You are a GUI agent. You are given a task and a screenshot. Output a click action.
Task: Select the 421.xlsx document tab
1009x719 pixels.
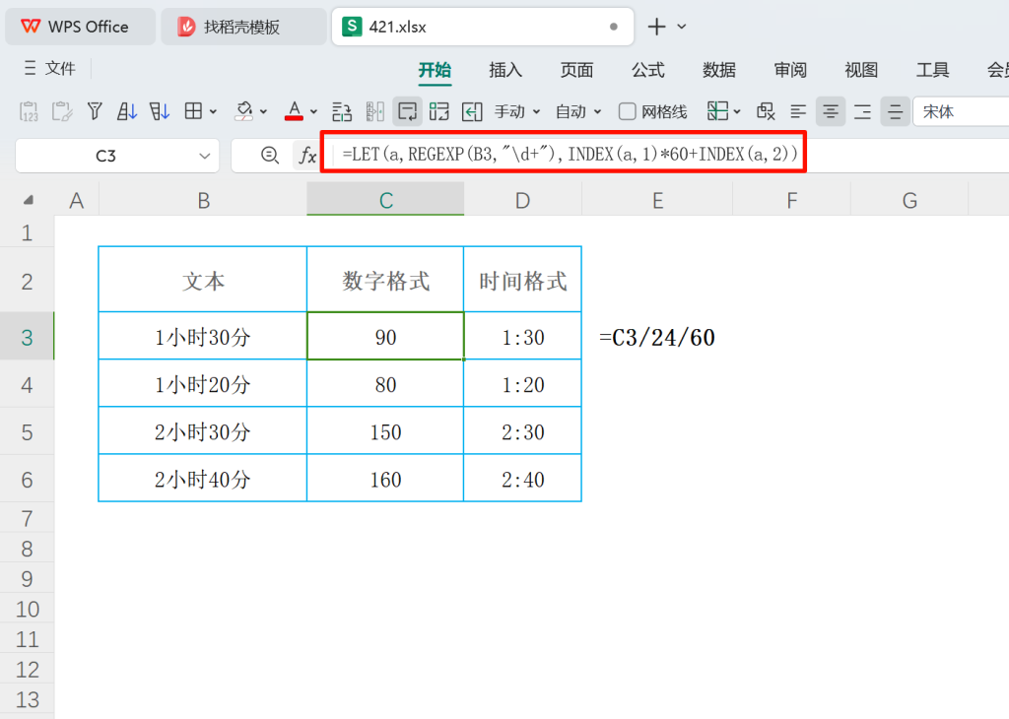[483, 27]
